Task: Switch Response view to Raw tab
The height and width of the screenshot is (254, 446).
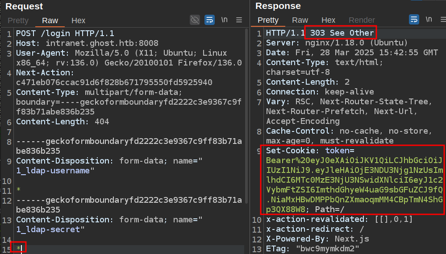Action: point(300,20)
